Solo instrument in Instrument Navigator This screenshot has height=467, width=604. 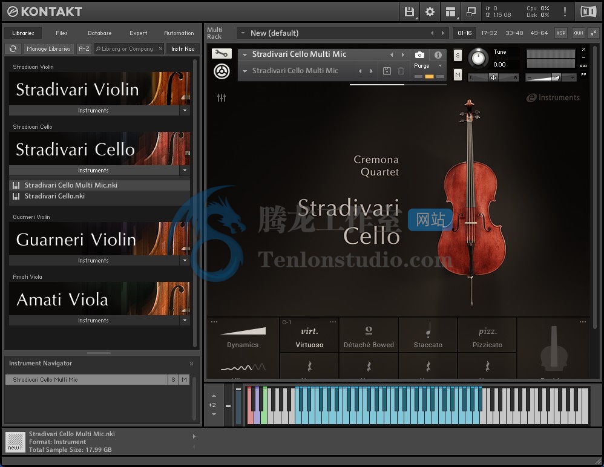click(173, 380)
